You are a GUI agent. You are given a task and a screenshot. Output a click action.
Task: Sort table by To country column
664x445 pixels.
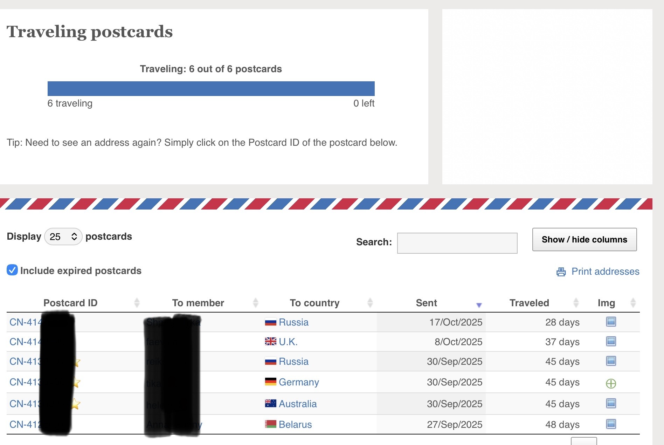pos(314,303)
